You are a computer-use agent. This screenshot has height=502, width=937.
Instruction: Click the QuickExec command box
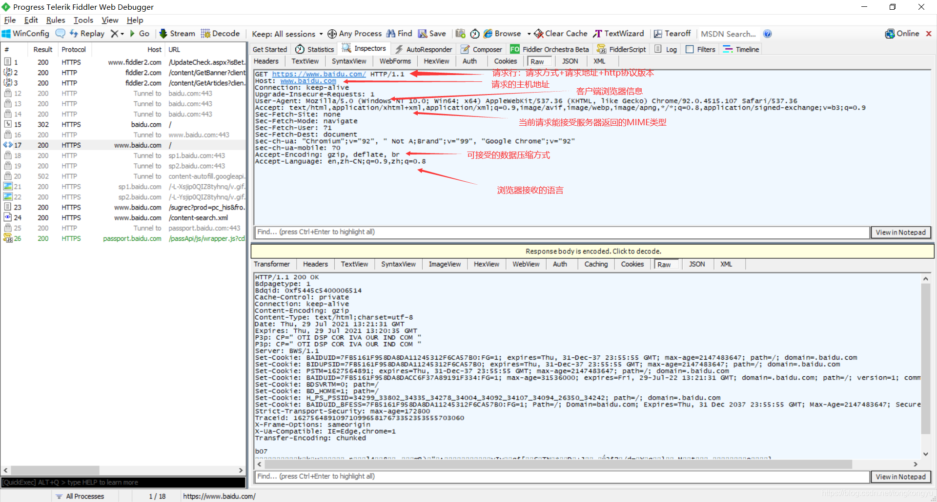click(x=123, y=482)
